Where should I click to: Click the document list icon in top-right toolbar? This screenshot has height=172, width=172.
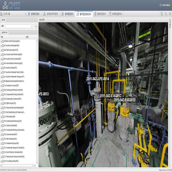162,14
